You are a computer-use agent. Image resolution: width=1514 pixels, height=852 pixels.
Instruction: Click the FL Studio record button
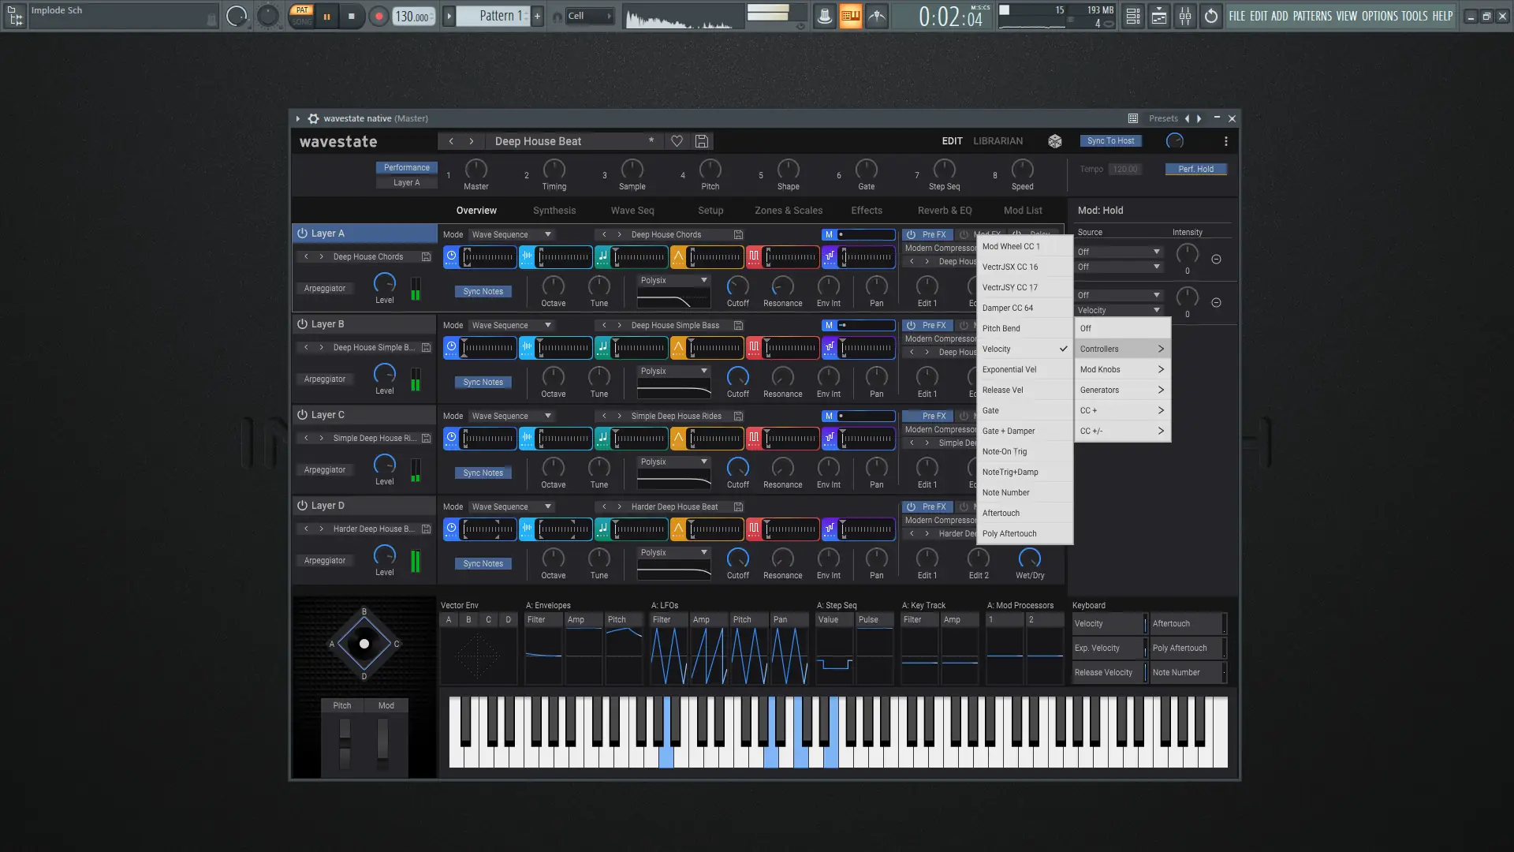379,16
